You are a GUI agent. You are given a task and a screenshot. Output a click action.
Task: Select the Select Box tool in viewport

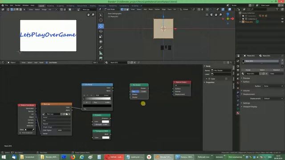coord(101,15)
